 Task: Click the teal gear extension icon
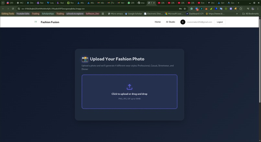192,9
